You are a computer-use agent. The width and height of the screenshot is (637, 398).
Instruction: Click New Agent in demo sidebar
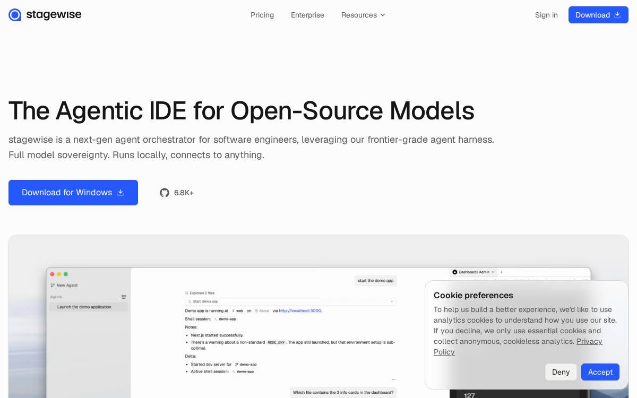[64, 285]
